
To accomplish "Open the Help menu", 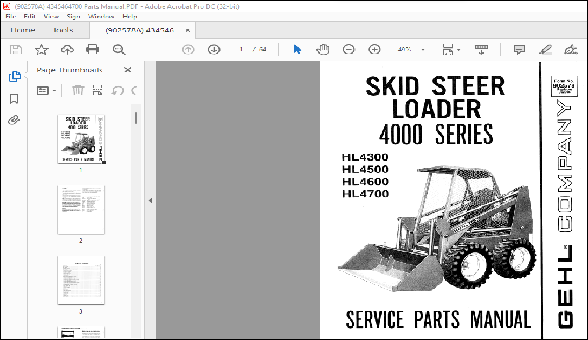I will tap(130, 16).
